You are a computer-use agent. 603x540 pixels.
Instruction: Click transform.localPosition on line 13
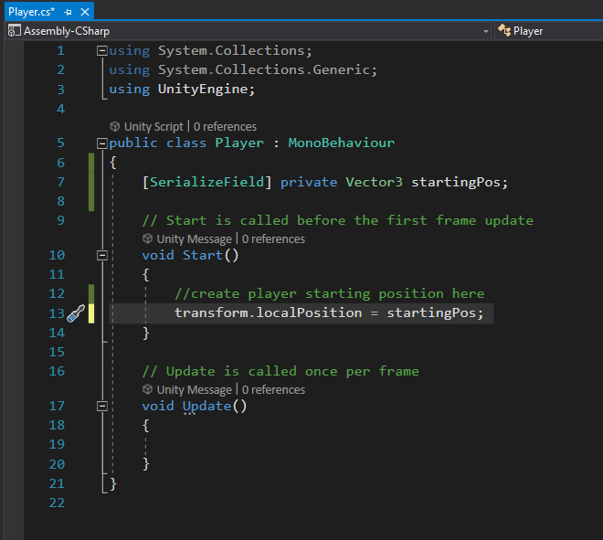pyautogui.click(x=269, y=312)
